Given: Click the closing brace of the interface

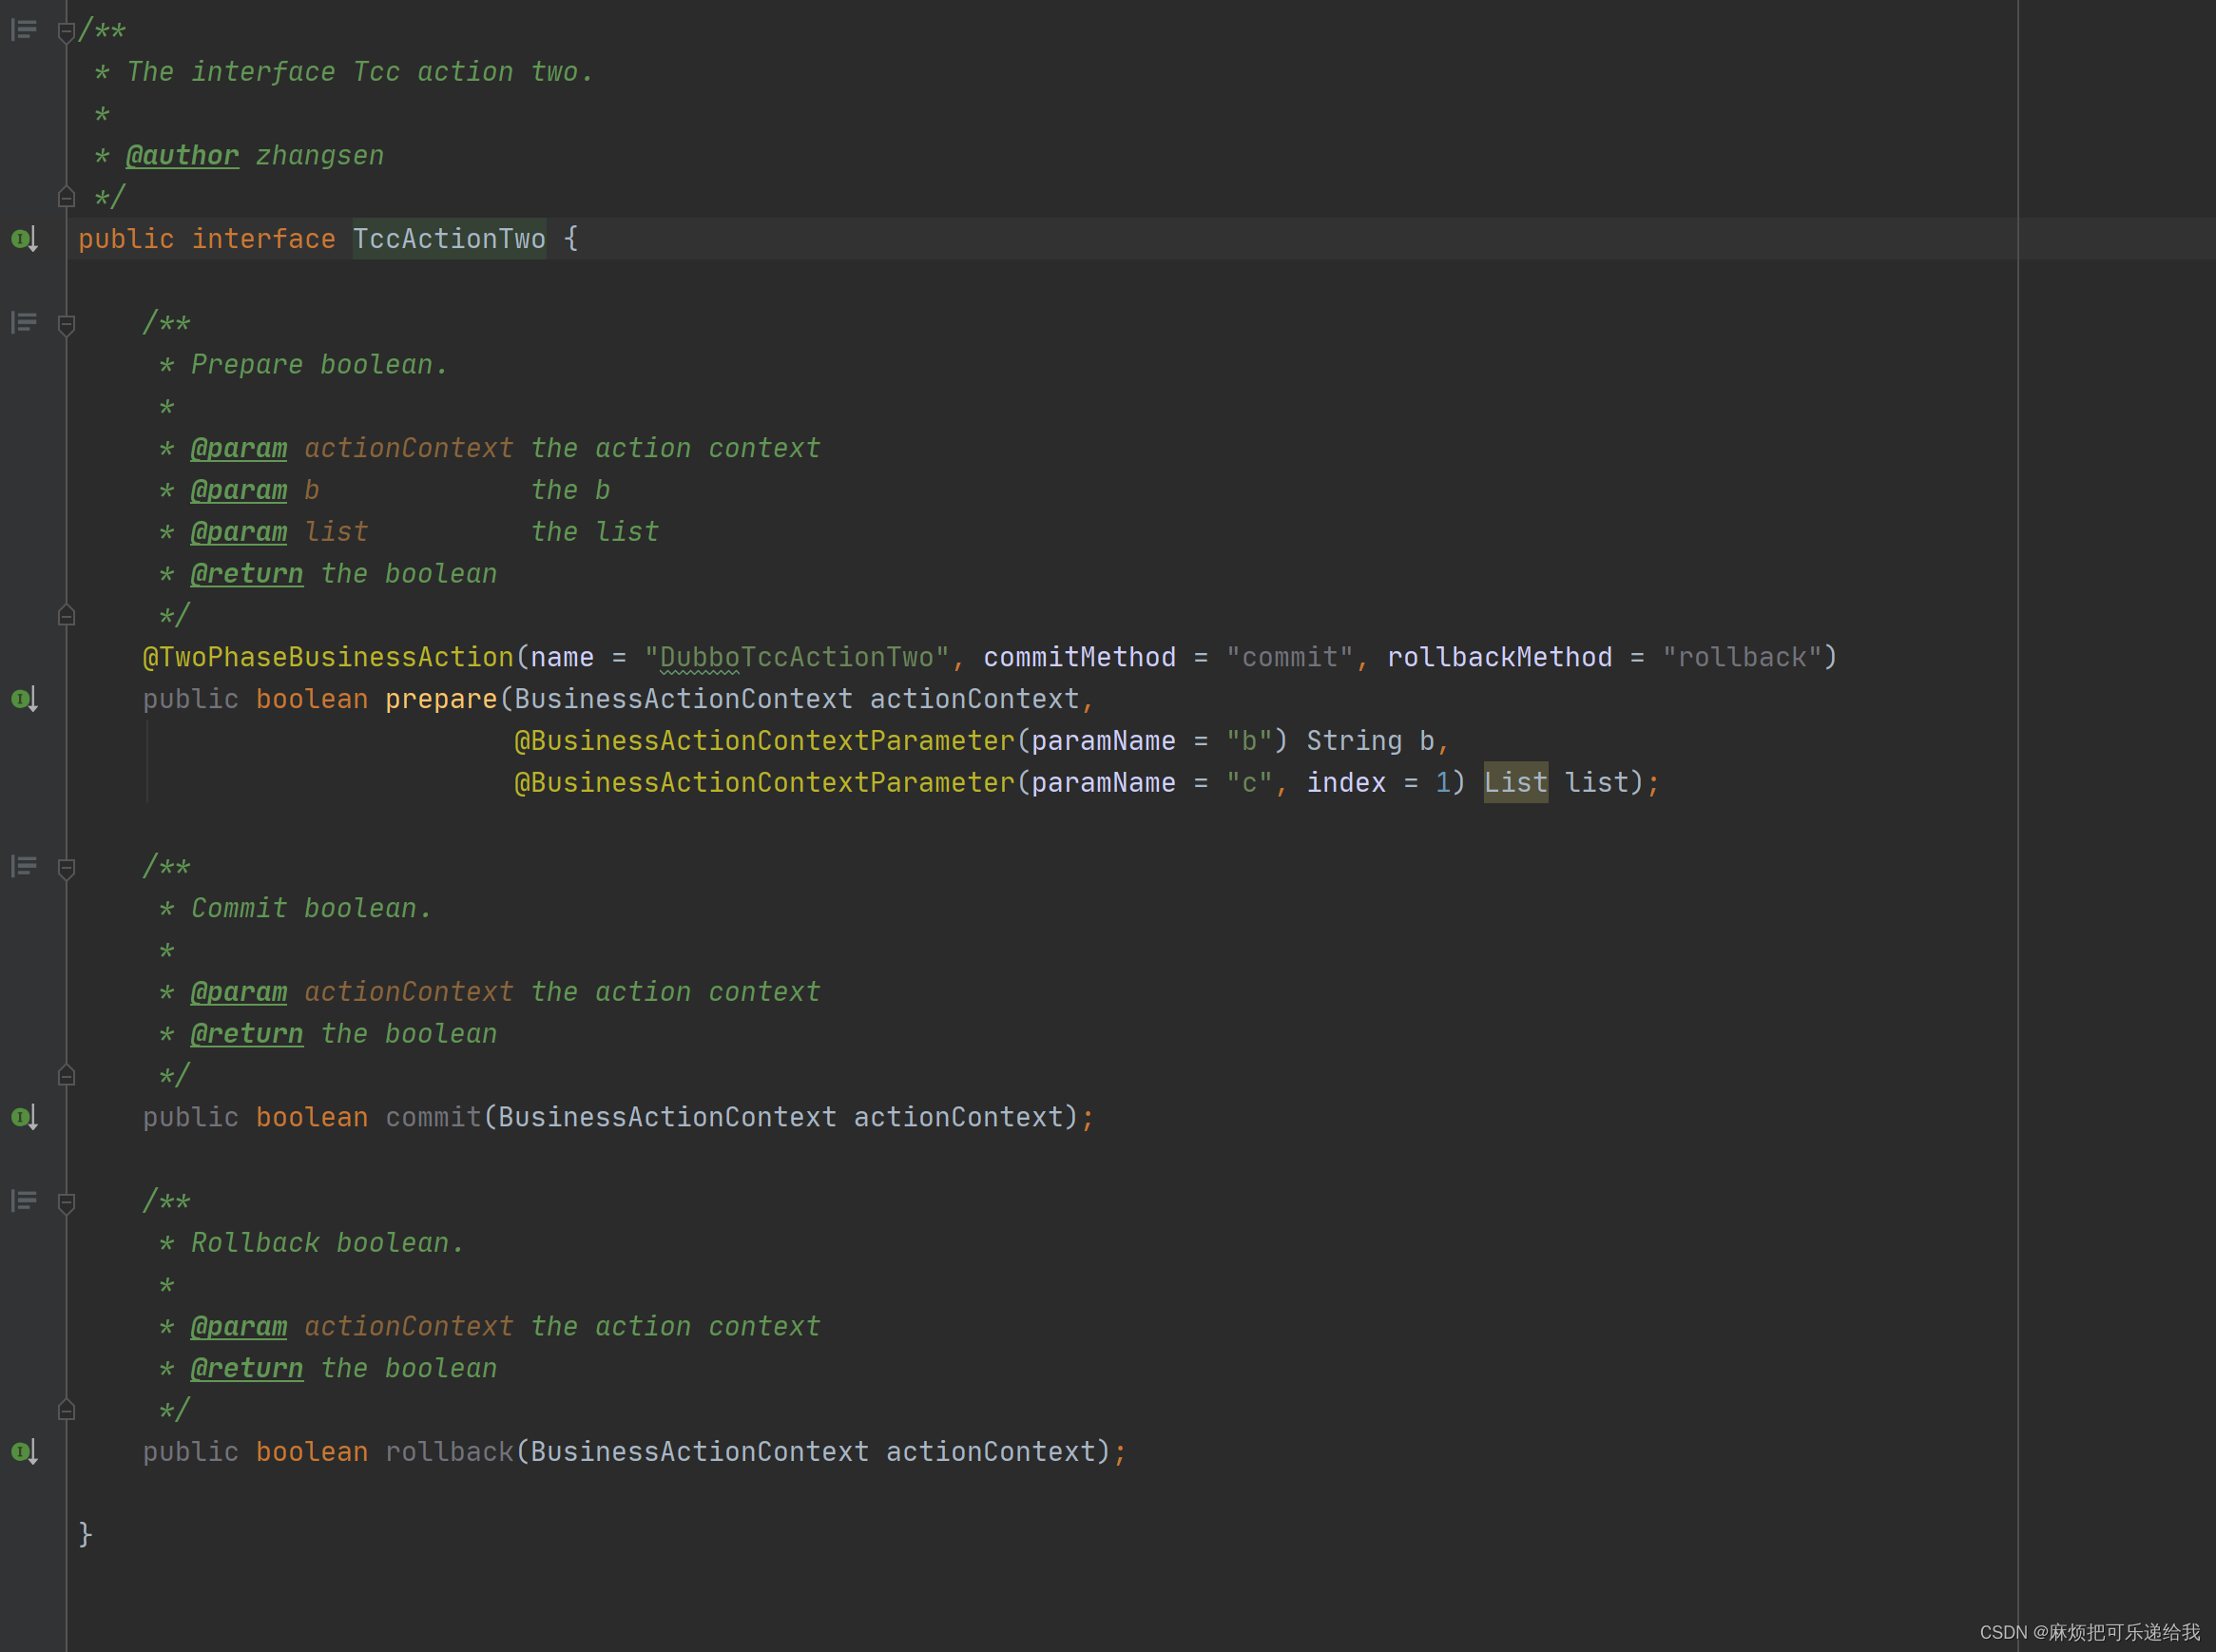Looking at the screenshot, I should [x=86, y=1535].
